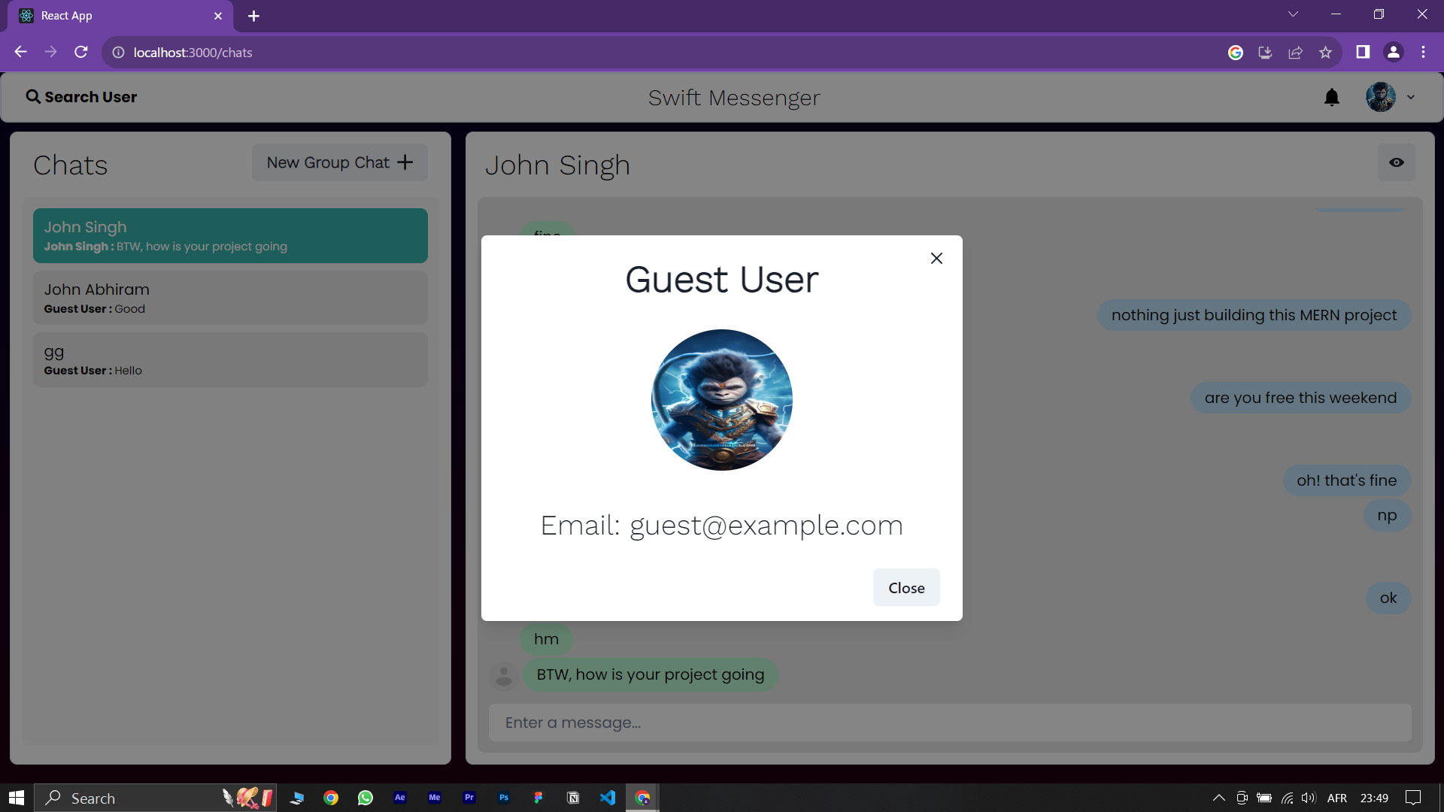1444x812 pixels.
Task: Expand the tab search chevron in the title bar
Action: click(x=1293, y=15)
